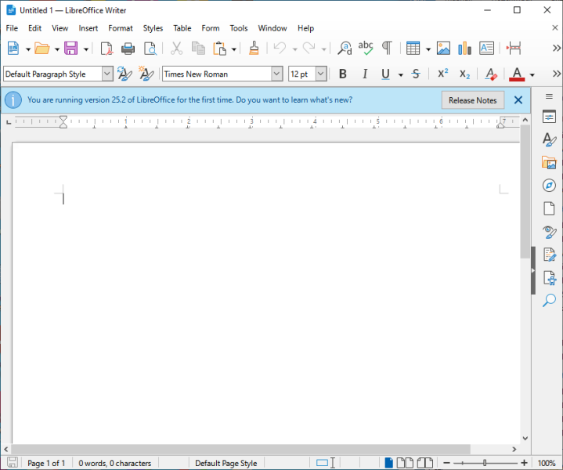Image resolution: width=563 pixels, height=470 pixels.
Task: Close the version info notification bar
Action: [x=518, y=100]
